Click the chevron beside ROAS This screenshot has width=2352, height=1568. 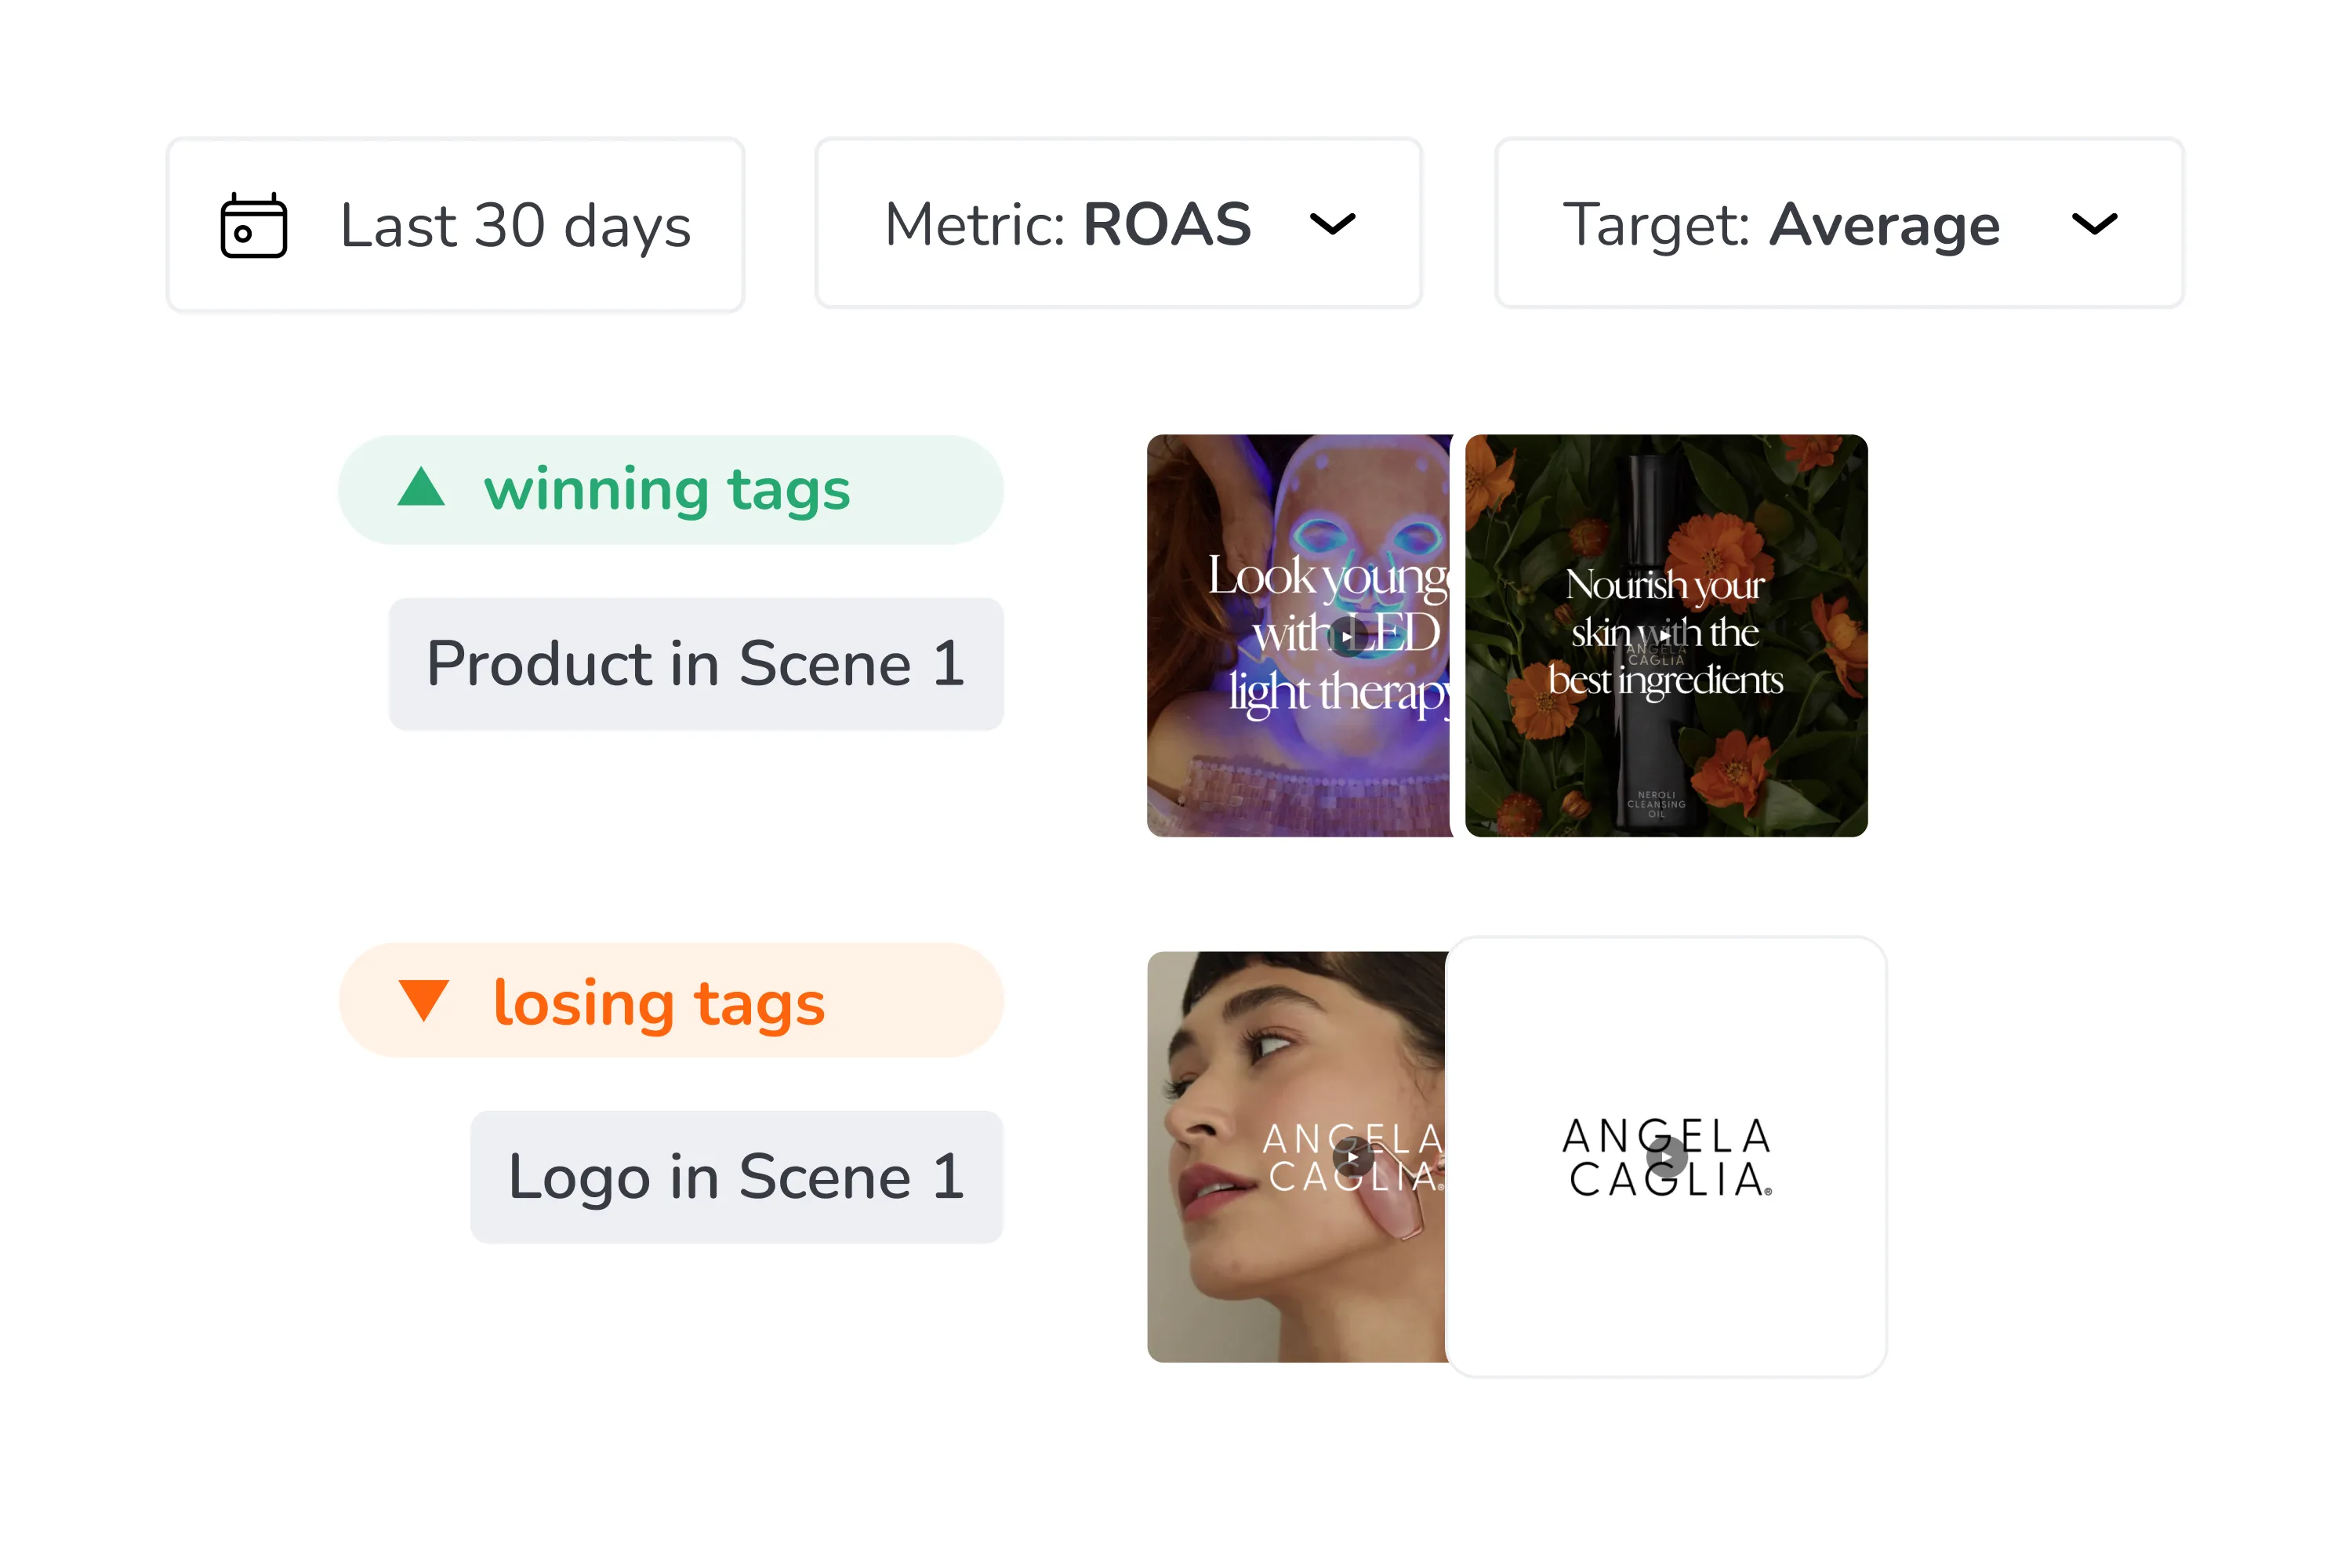pos(1332,224)
